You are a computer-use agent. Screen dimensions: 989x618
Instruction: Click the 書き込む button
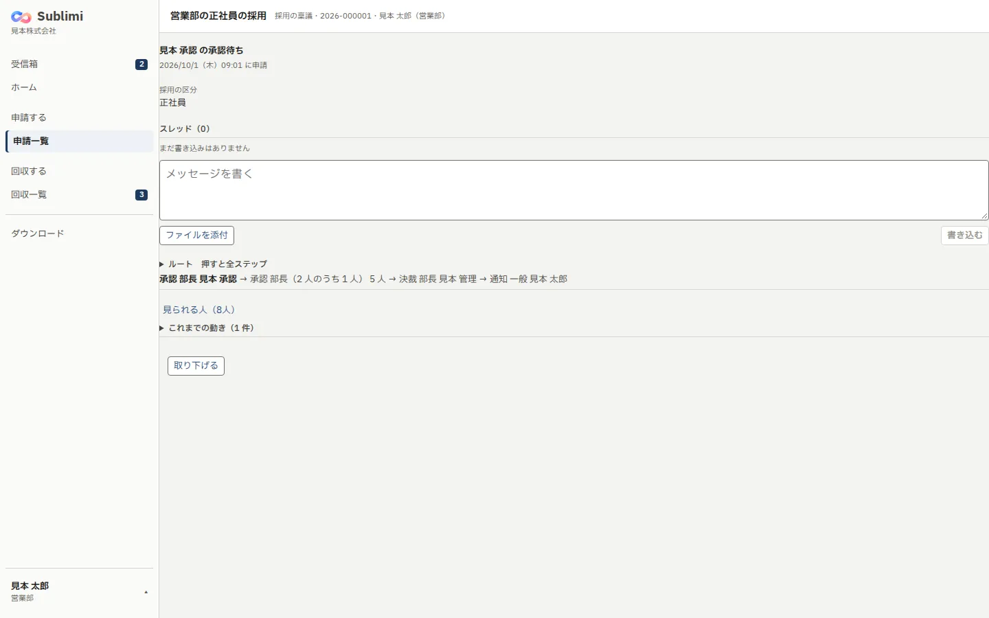tap(964, 236)
